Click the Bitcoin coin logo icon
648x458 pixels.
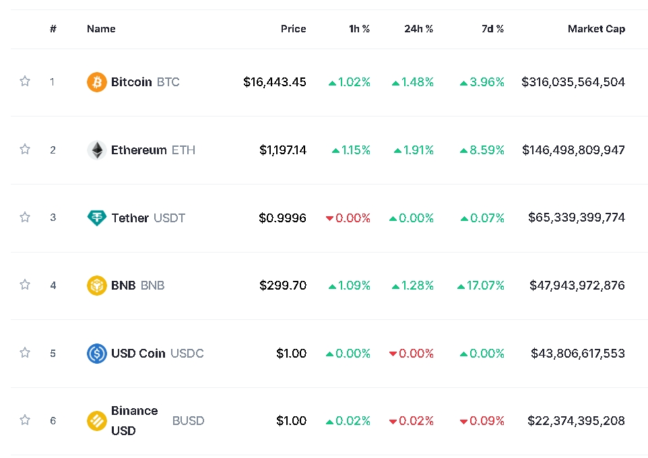pos(97,82)
